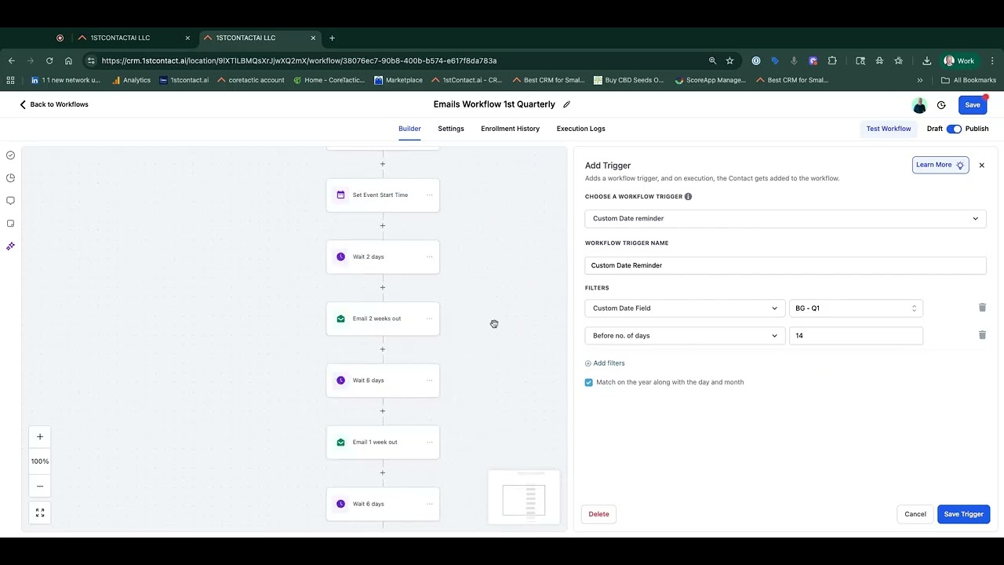The height and width of the screenshot is (565, 1004).
Task: Click the Add filters link
Action: [x=605, y=363]
